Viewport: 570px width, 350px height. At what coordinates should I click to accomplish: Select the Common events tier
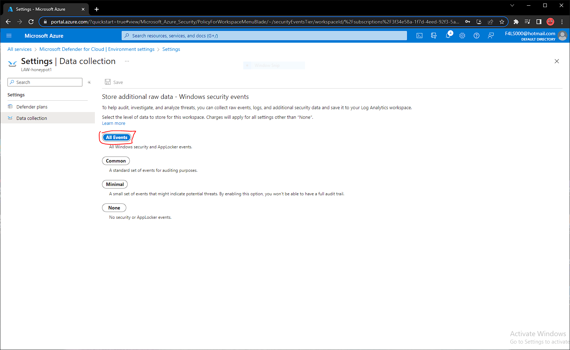pos(116,161)
